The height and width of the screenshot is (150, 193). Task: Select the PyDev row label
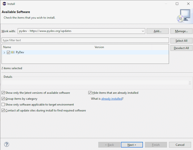[20, 52]
